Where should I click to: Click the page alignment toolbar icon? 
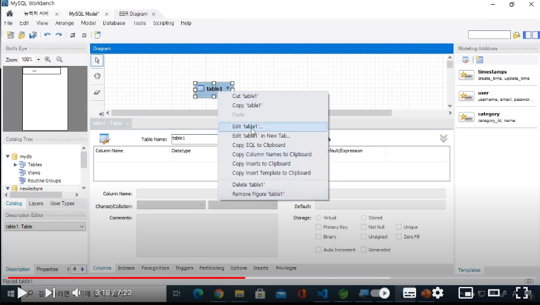coord(84,35)
